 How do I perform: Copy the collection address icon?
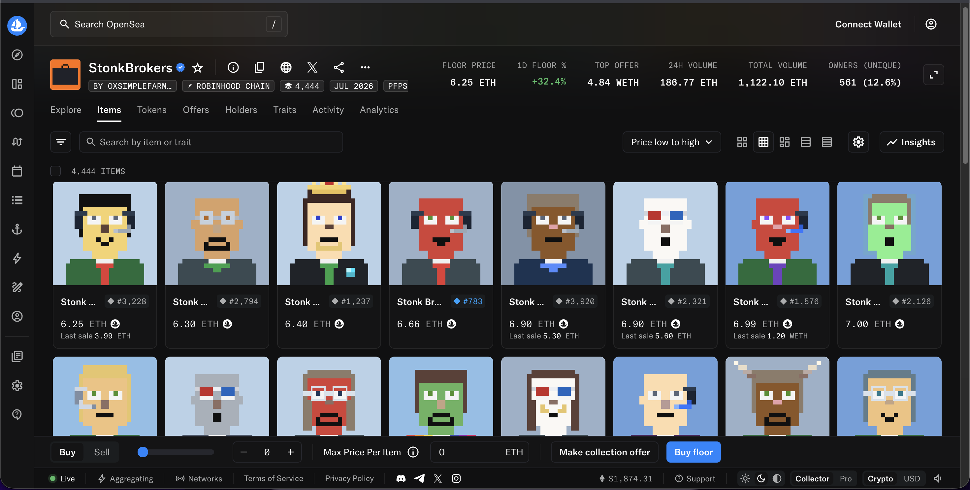point(259,67)
